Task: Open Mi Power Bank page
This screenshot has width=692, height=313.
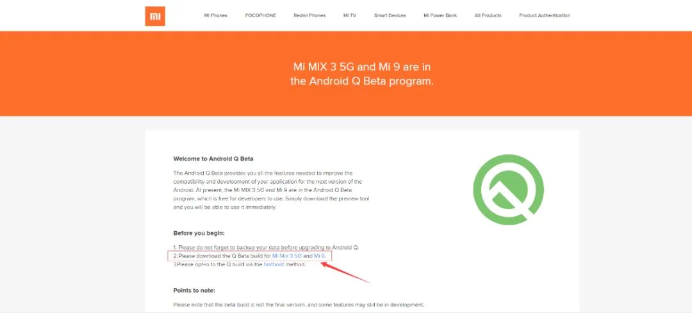Action: coord(440,15)
